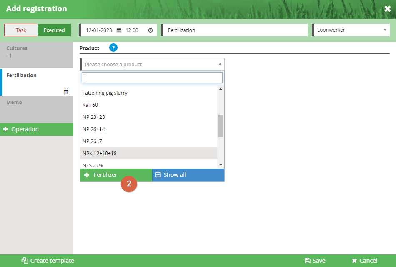The width and height of the screenshot is (396, 267).
Task: Open the clock time picker icon
Action: click(x=150, y=30)
